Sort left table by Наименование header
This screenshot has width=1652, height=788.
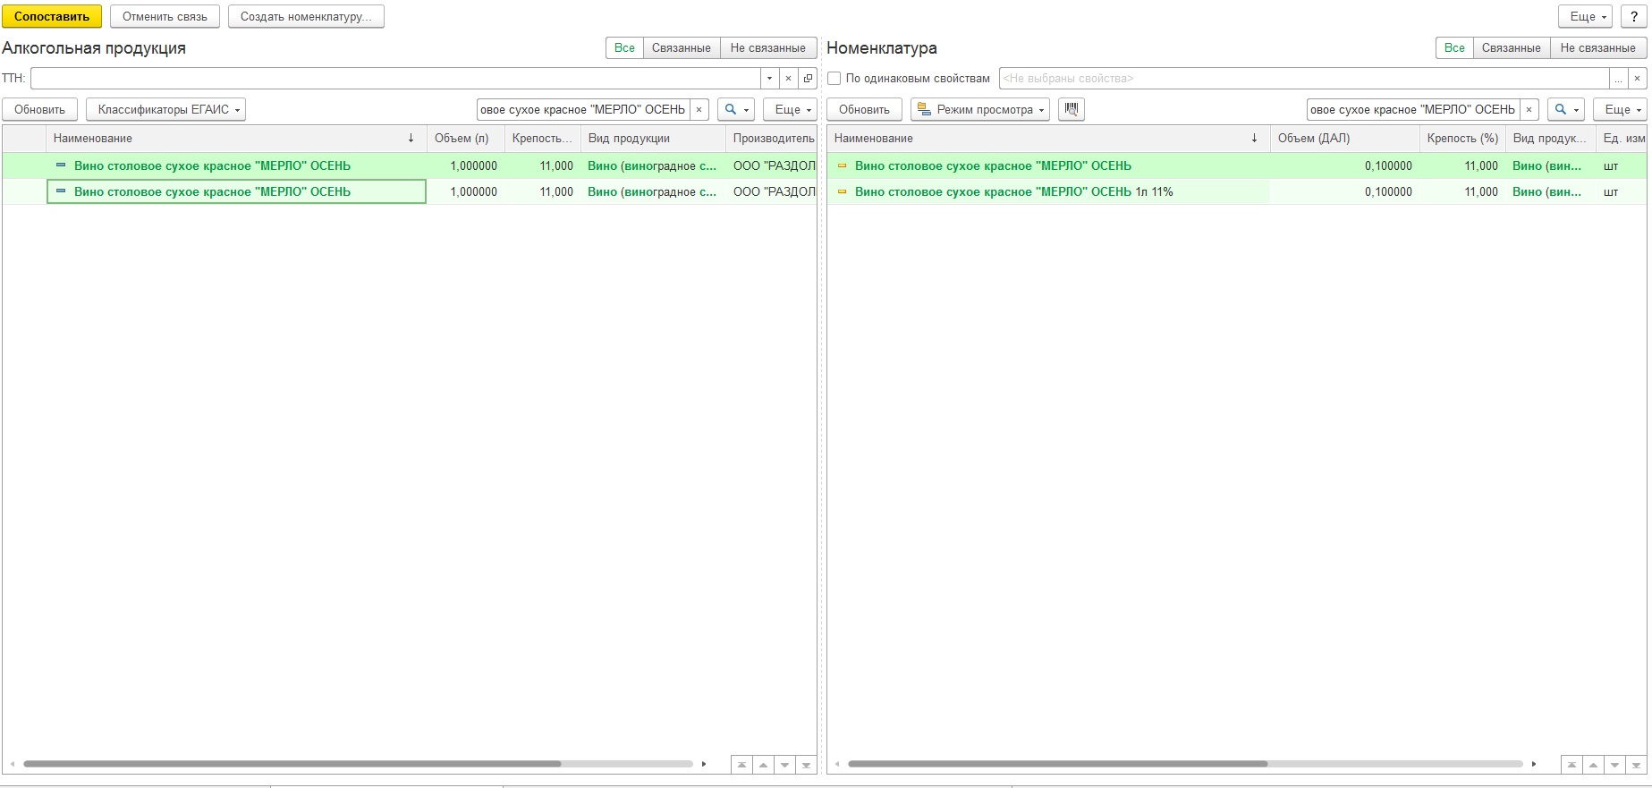click(236, 139)
